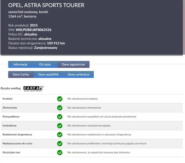Click production year 2015
The height and width of the screenshot is (163, 185).
coord(34,25)
